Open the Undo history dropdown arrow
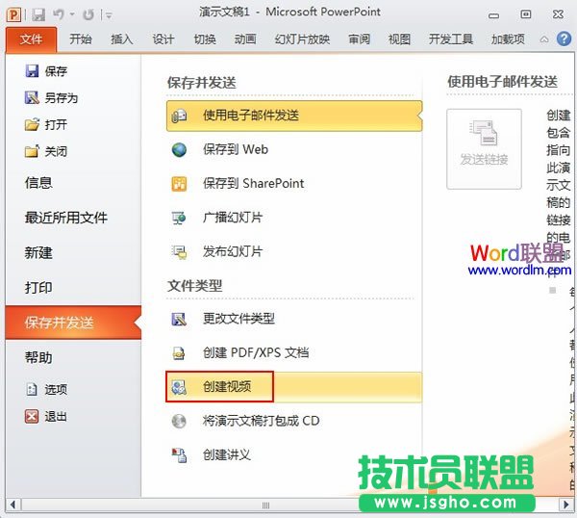This screenshot has width=577, height=518. tap(72, 14)
